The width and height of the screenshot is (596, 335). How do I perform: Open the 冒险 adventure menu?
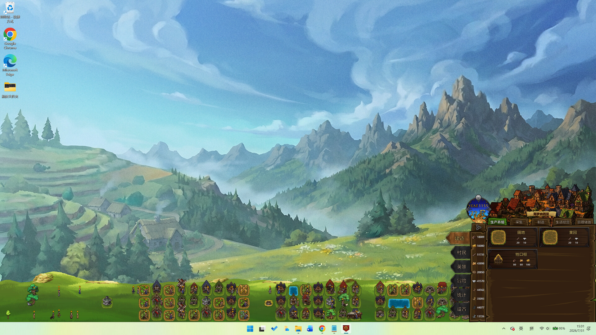461,281
